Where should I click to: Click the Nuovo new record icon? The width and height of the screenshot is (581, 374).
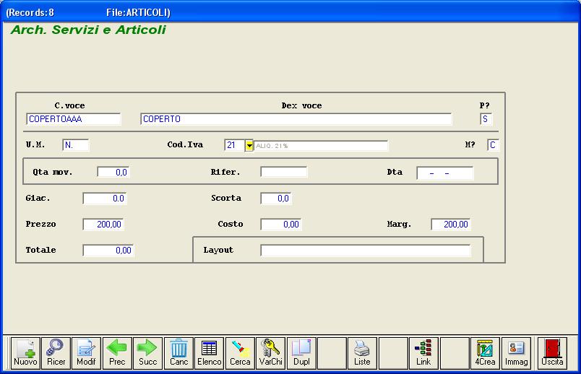pyautogui.click(x=25, y=353)
